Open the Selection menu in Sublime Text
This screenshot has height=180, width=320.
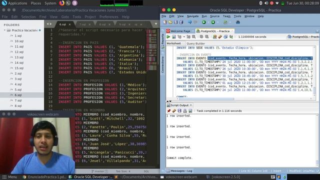pyautogui.click(x=28, y=17)
